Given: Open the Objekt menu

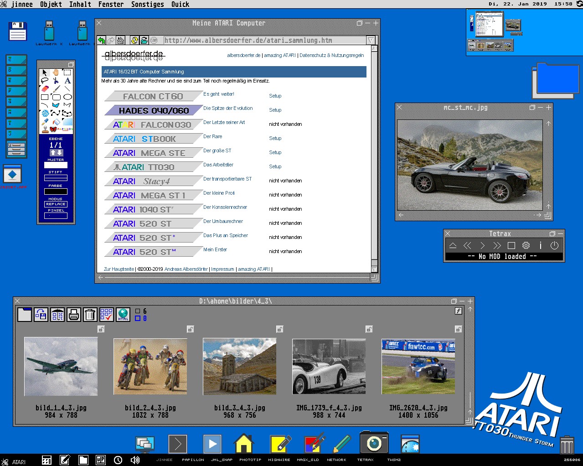Looking at the screenshot, I should point(51,4).
